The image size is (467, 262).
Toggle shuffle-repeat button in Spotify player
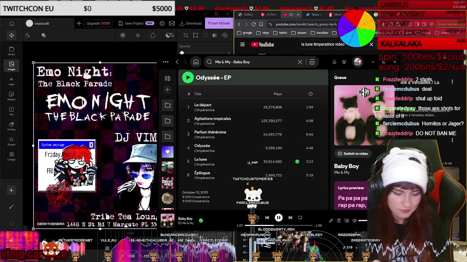(300, 218)
